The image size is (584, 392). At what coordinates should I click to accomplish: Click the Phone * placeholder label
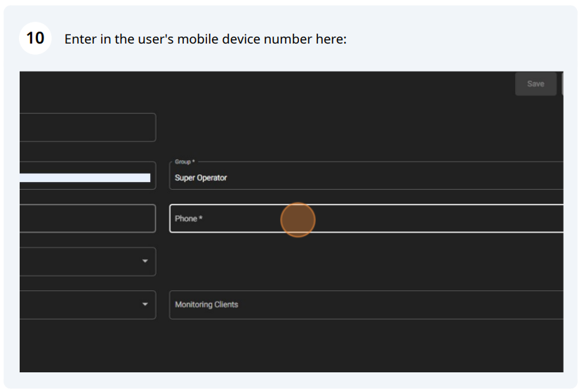click(188, 218)
